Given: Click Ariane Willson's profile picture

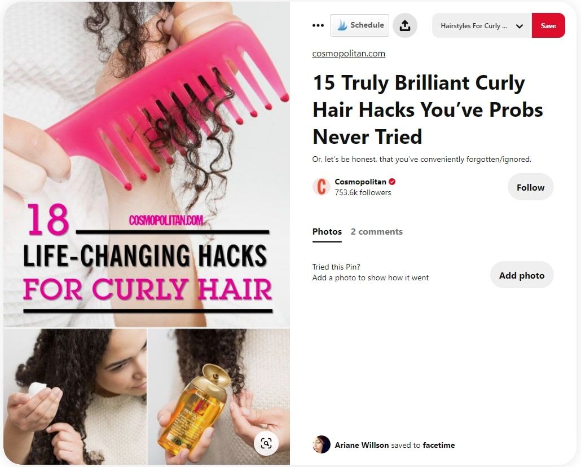Looking at the screenshot, I should (321, 444).
